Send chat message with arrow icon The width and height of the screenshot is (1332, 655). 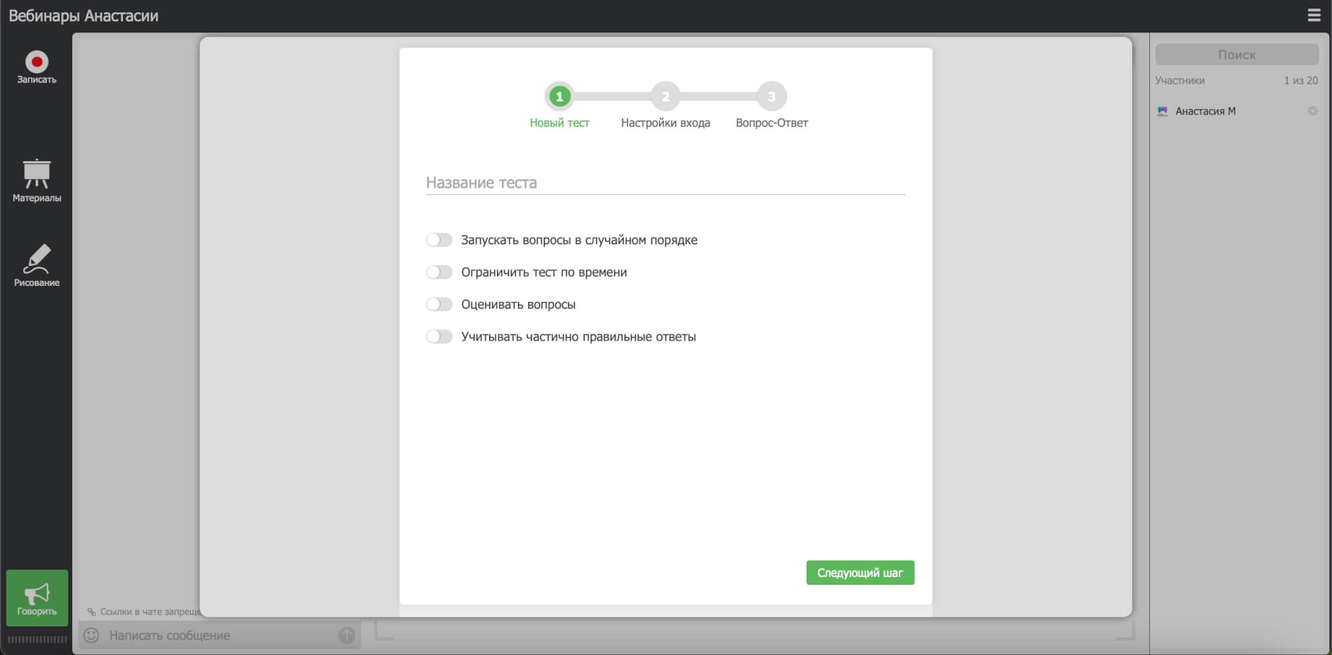(x=347, y=635)
